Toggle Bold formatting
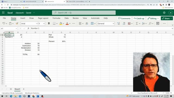174x98 pixels. (49, 23)
